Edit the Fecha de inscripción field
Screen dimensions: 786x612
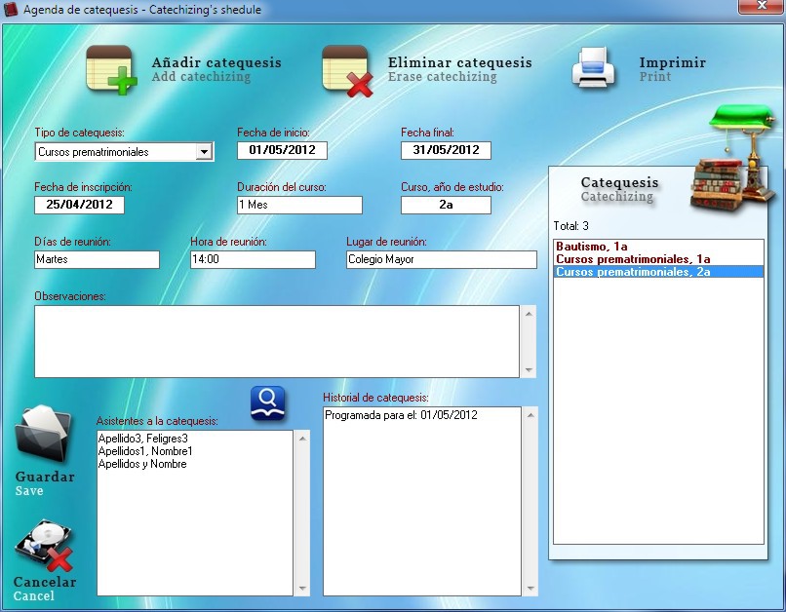pyautogui.click(x=79, y=205)
